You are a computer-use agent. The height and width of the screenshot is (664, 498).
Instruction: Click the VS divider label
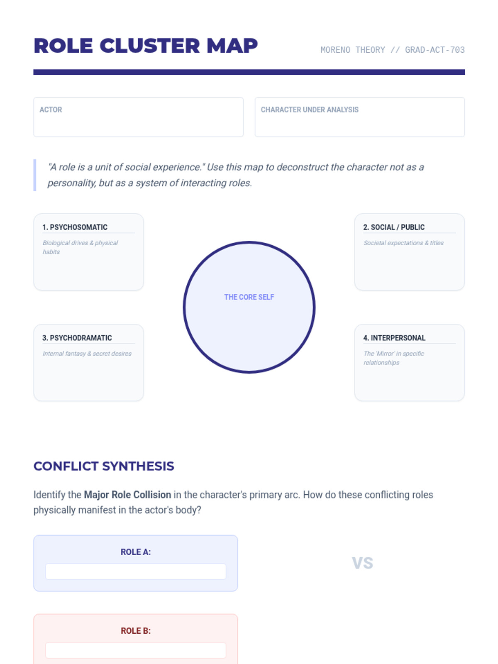click(362, 563)
